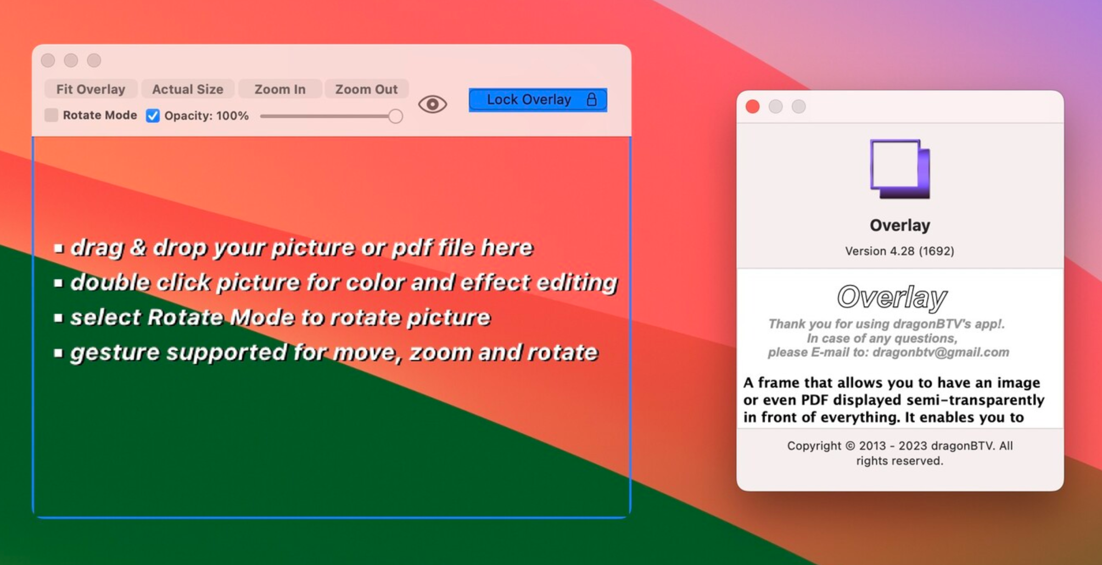This screenshot has height=565, width=1102.
Task: Click the 'A frame that allows you' description
Action: tap(893, 400)
